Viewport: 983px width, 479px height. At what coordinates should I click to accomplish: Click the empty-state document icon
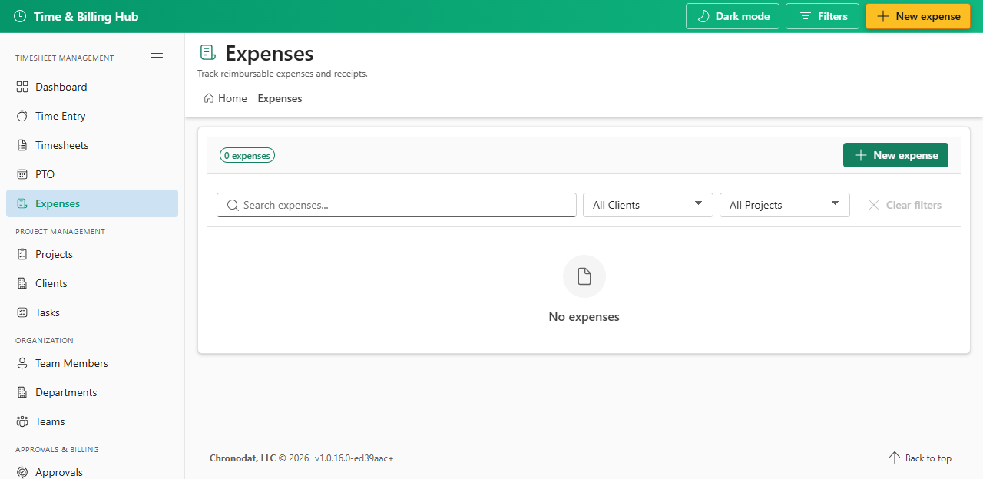(x=584, y=276)
